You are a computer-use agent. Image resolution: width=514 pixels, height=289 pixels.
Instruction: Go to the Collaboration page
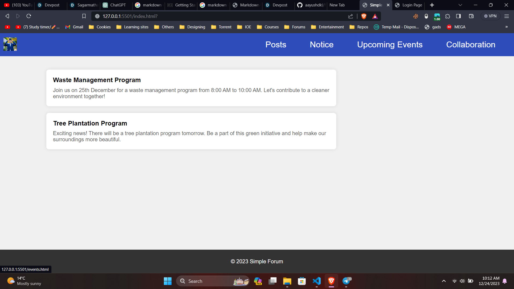click(x=470, y=45)
